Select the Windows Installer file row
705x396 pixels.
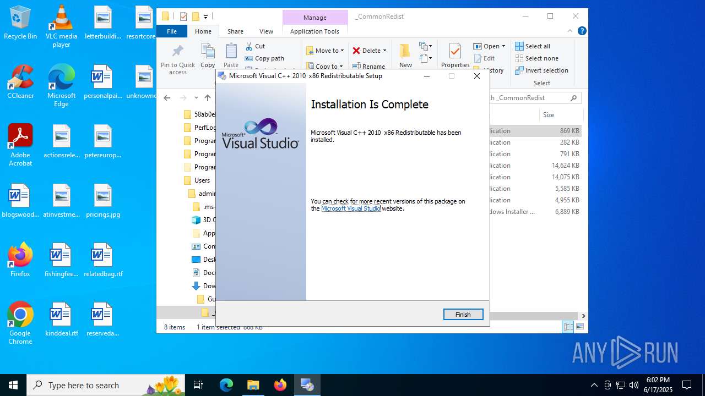pos(535,212)
